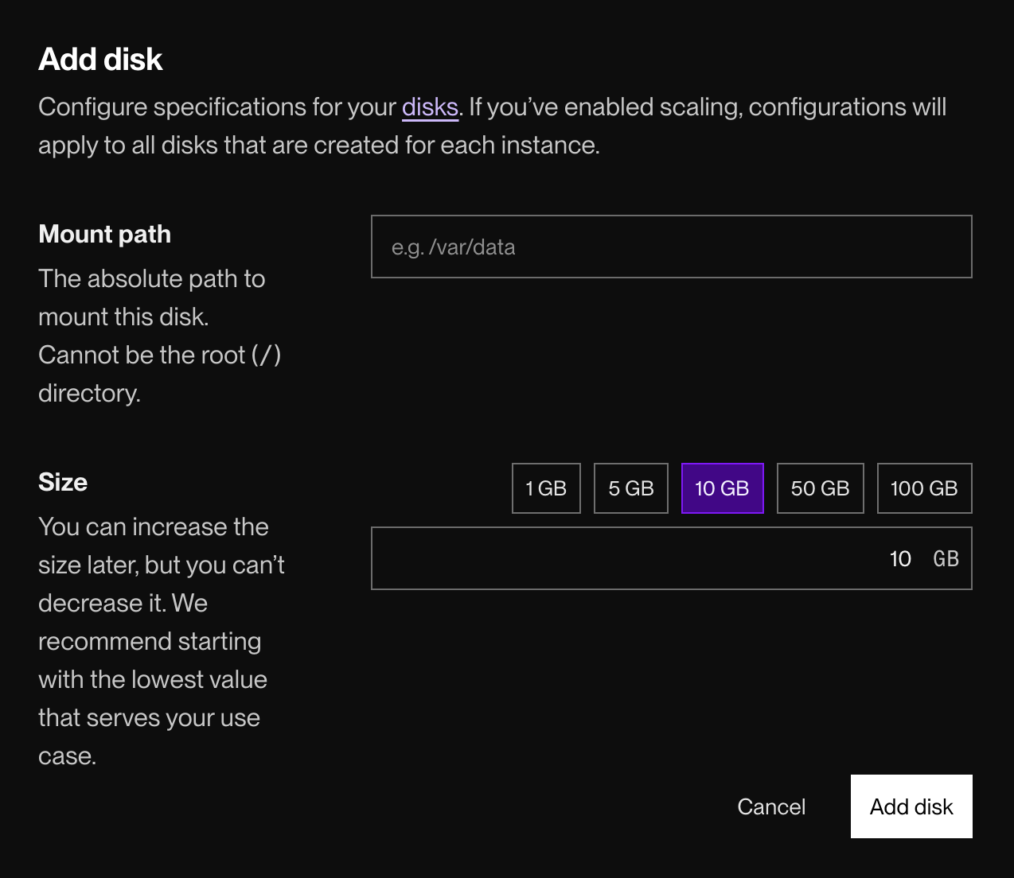Click the placeholder text e.g. /var/data
The height and width of the screenshot is (878, 1014).
[454, 247]
